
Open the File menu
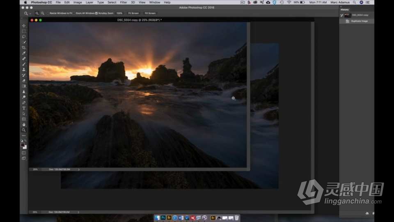pos(58,2)
